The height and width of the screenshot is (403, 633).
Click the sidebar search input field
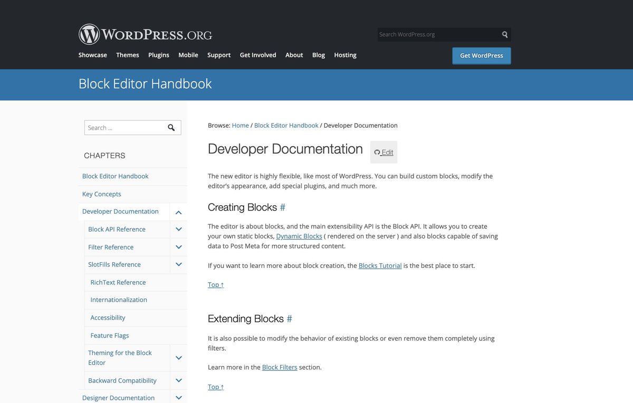click(x=127, y=127)
